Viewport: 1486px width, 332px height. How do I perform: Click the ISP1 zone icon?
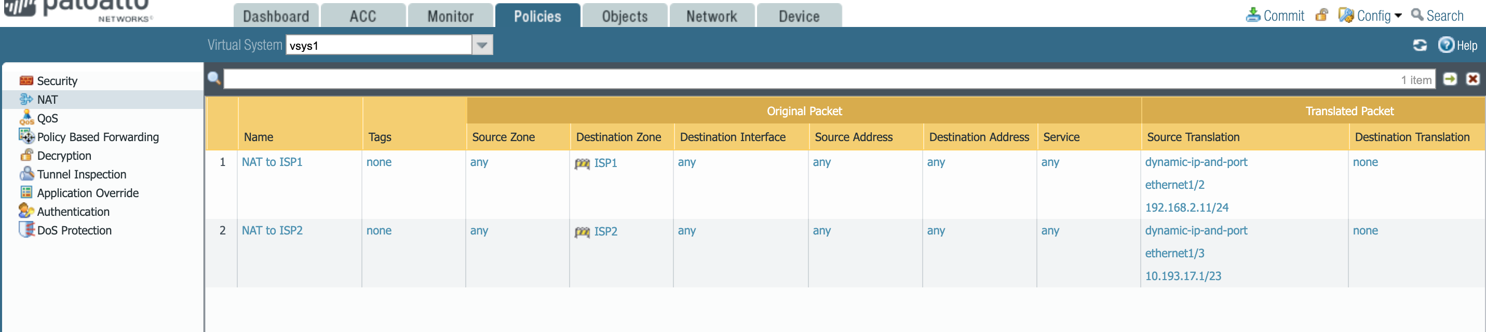pos(582,164)
